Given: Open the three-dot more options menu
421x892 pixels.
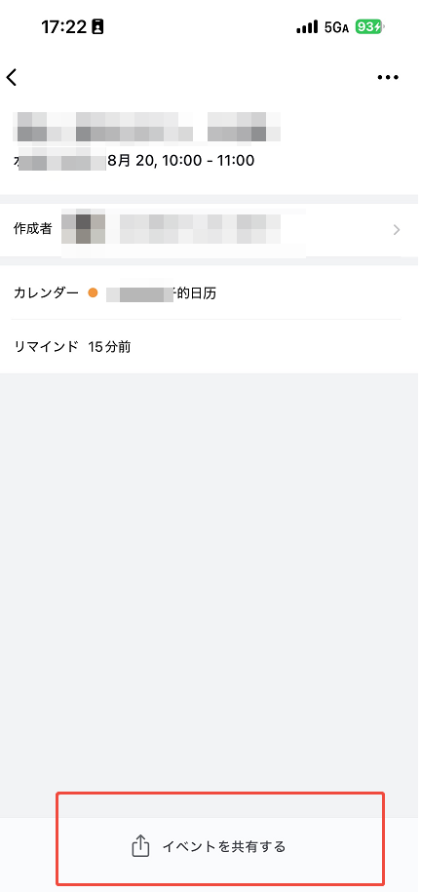Looking at the screenshot, I should (x=388, y=77).
